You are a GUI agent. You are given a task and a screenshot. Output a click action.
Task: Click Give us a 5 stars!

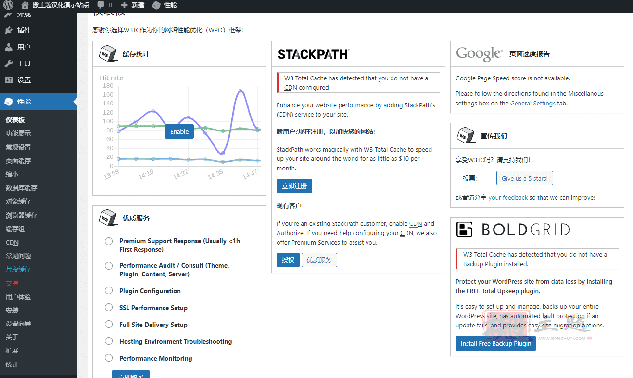525,178
